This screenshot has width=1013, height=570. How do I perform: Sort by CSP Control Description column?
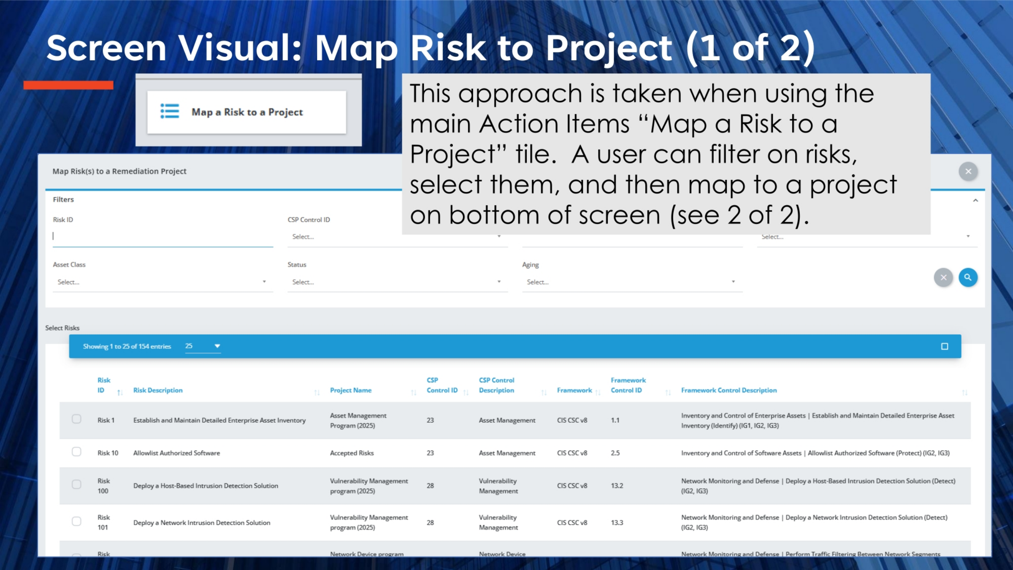click(x=544, y=393)
